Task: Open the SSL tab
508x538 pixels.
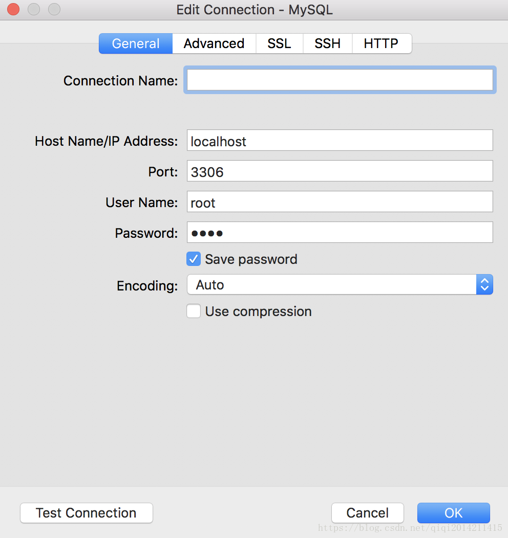Action: 279,43
